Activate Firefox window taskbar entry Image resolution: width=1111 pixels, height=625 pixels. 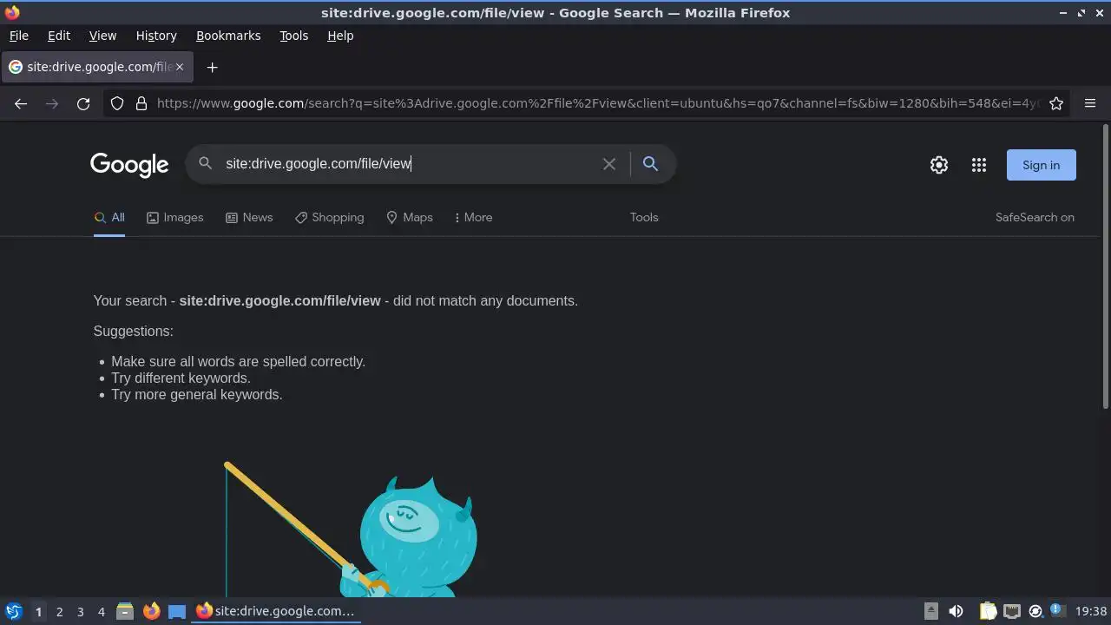pyautogui.click(x=276, y=611)
